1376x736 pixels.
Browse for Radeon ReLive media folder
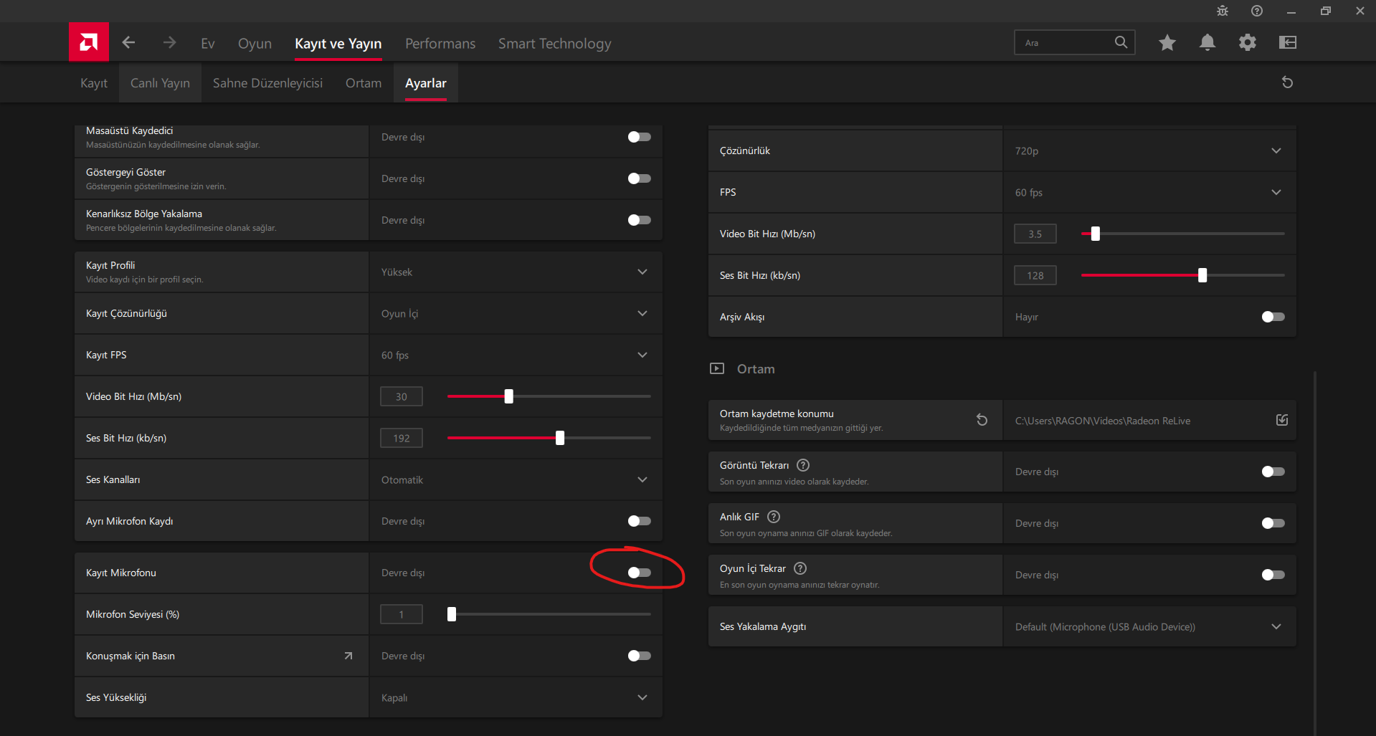(1282, 421)
